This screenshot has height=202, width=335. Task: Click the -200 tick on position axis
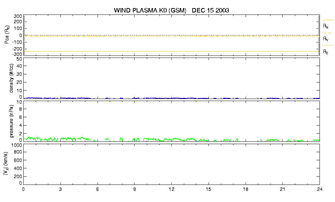click(17, 49)
